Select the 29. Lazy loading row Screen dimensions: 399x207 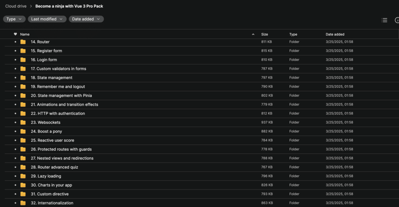(x=201, y=176)
